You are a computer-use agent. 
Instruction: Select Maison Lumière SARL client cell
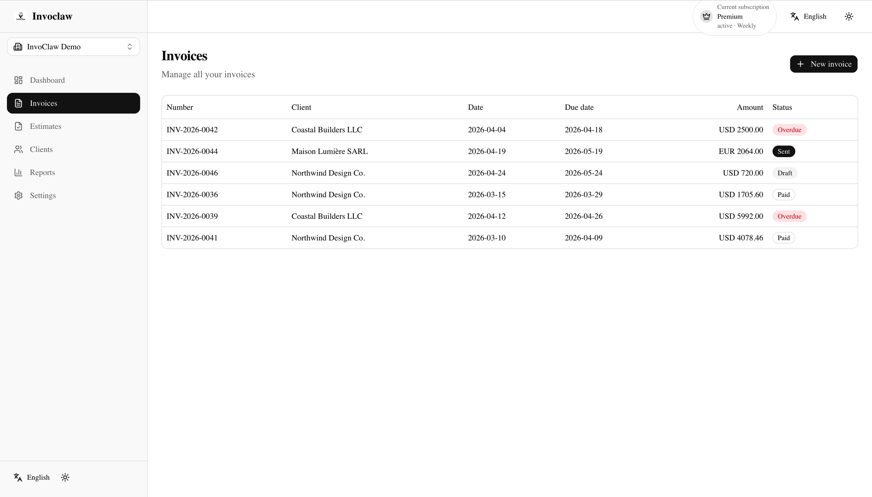(x=330, y=151)
